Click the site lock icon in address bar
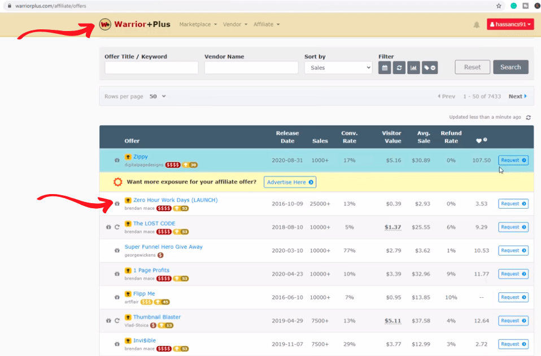Screen dimensions: 541x356 pos(10,6)
